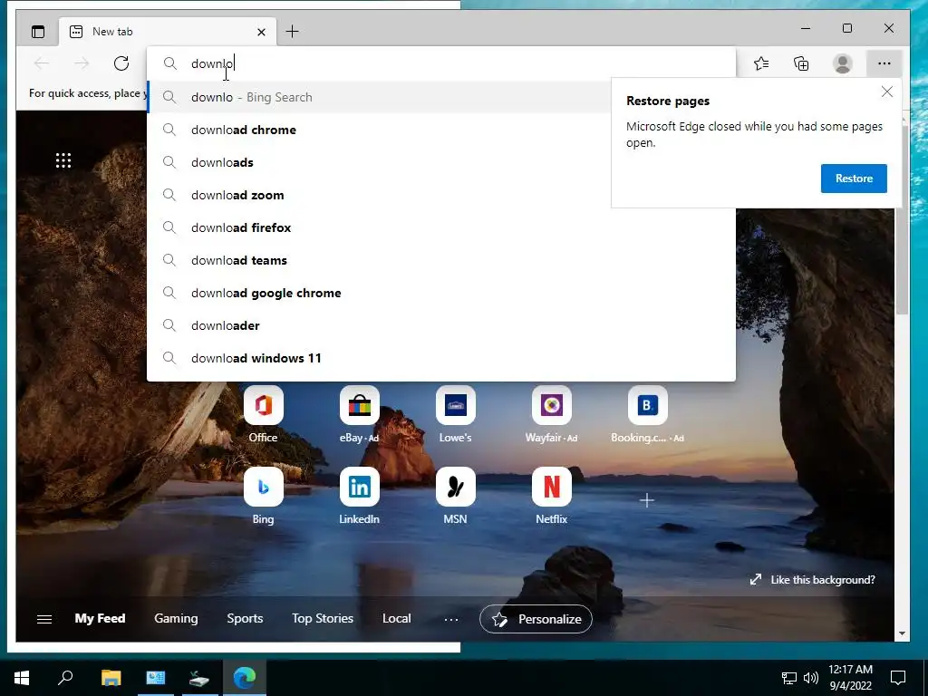Viewport: 928px width, 696px height.
Task: Open the tab actions menu icon
Action: coord(38,32)
